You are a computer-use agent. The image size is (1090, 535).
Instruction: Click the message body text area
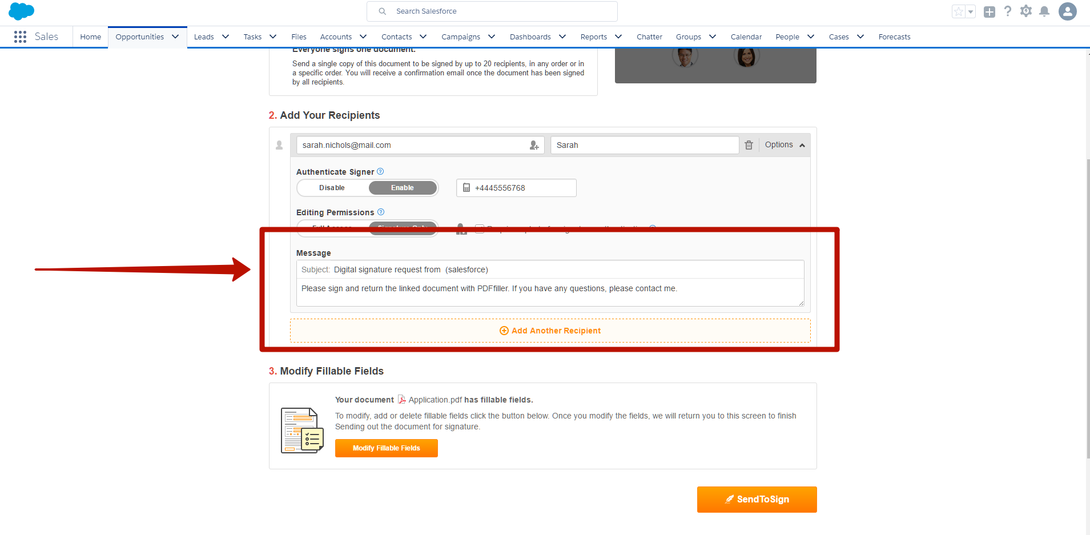click(550, 292)
